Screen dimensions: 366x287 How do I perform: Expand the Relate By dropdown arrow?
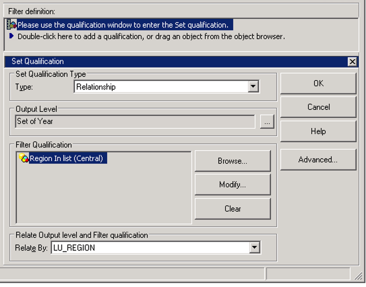(x=254, y=247)
